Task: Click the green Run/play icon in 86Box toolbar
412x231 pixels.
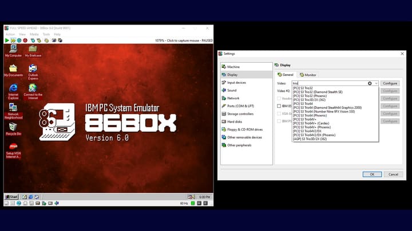Action: point(7,40)
